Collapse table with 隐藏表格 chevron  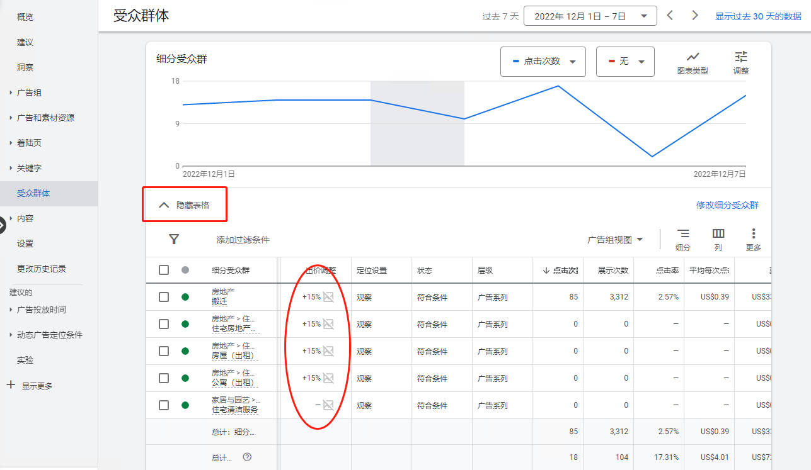pos(164,205)
